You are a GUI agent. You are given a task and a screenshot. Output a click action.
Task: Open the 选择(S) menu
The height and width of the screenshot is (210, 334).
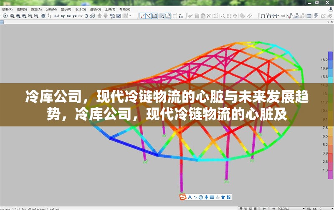[x=22, y=9]
